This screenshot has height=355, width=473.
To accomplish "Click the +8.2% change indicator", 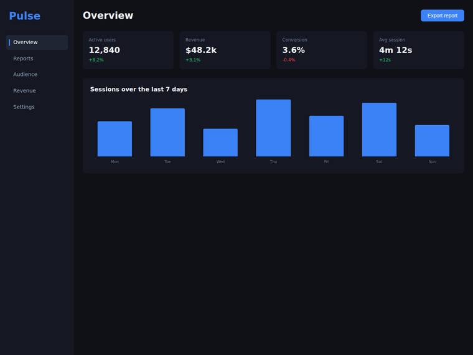I will [96, 60].
